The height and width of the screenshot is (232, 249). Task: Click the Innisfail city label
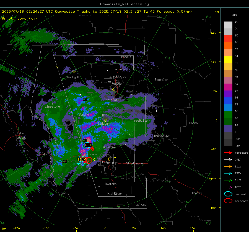coord(111,100)
